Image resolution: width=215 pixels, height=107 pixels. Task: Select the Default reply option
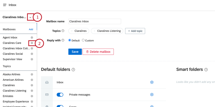[70, 40]
